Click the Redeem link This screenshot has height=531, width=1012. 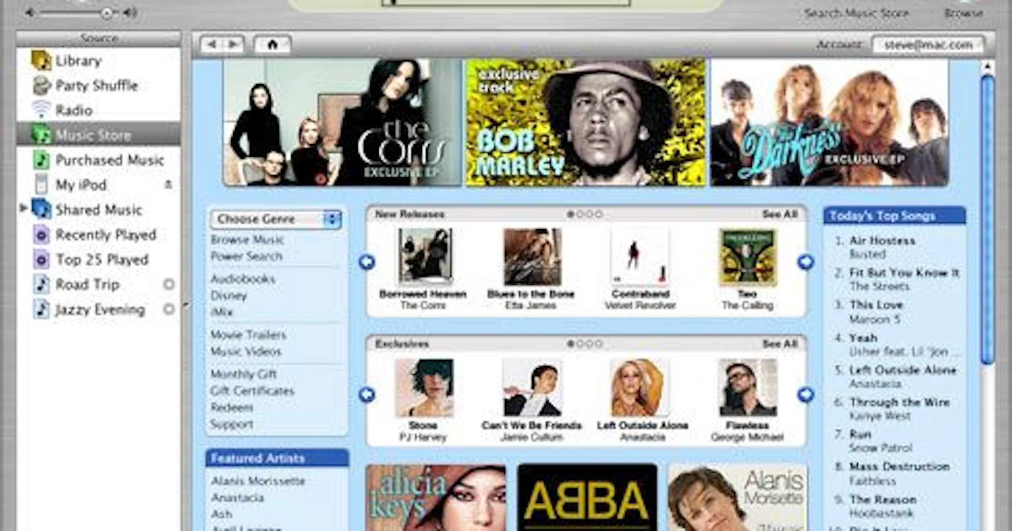[x=231, y=408]
